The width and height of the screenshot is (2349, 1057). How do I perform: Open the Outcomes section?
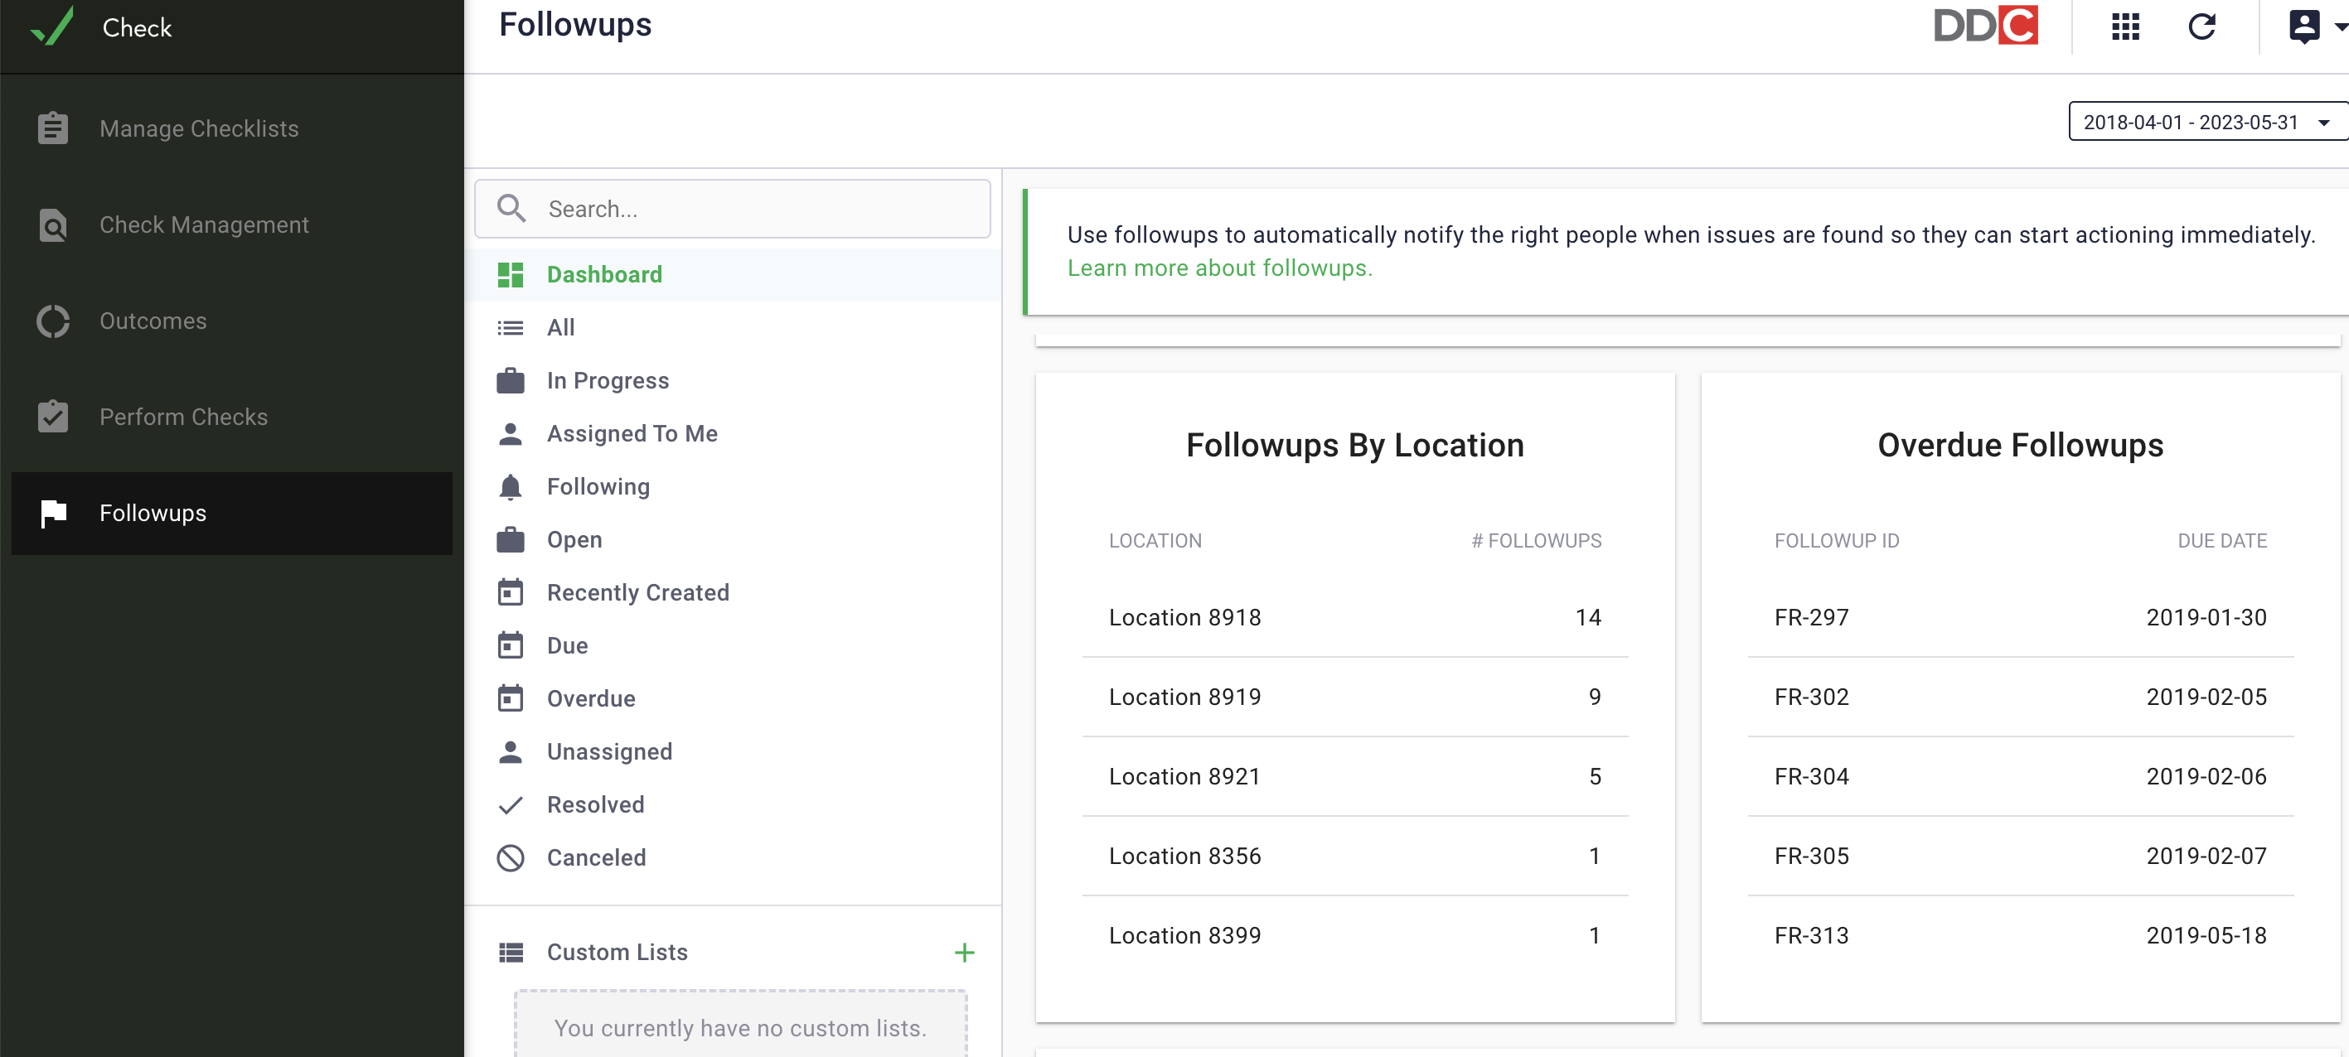click(231, 321)
